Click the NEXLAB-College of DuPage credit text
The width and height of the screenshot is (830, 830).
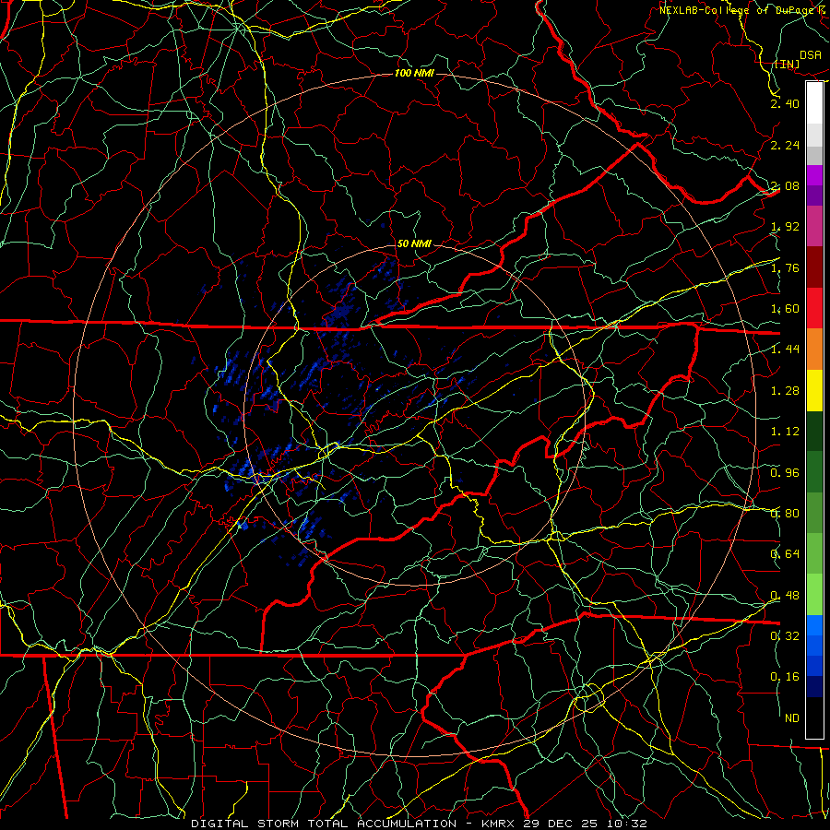coord(737,10)
